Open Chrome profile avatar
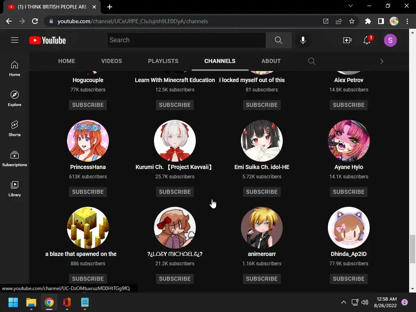The height and width of the screenshot is (312, 416). tap(394, 21)
